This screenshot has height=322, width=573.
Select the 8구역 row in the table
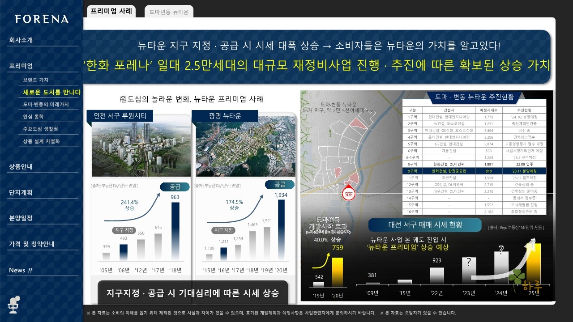tap(475, 164)
